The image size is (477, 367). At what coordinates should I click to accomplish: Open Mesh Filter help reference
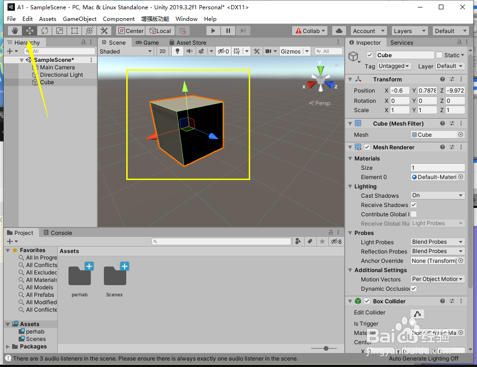tap(443, 123)
